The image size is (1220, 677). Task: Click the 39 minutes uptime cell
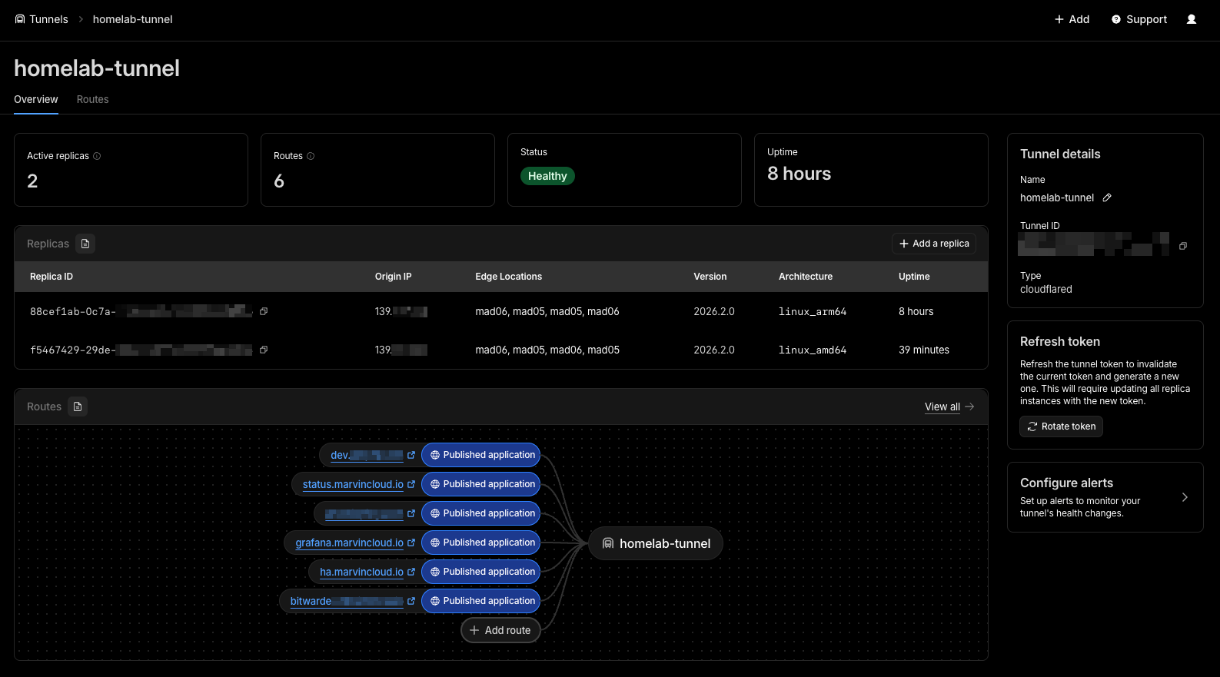coord(924,350)
